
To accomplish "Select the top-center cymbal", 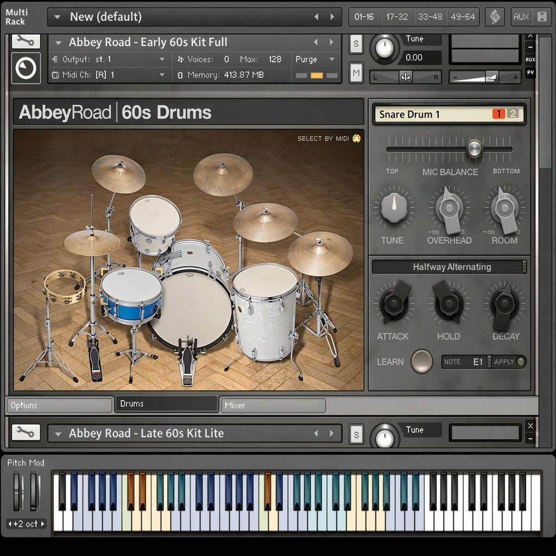I will coord(223,174).
